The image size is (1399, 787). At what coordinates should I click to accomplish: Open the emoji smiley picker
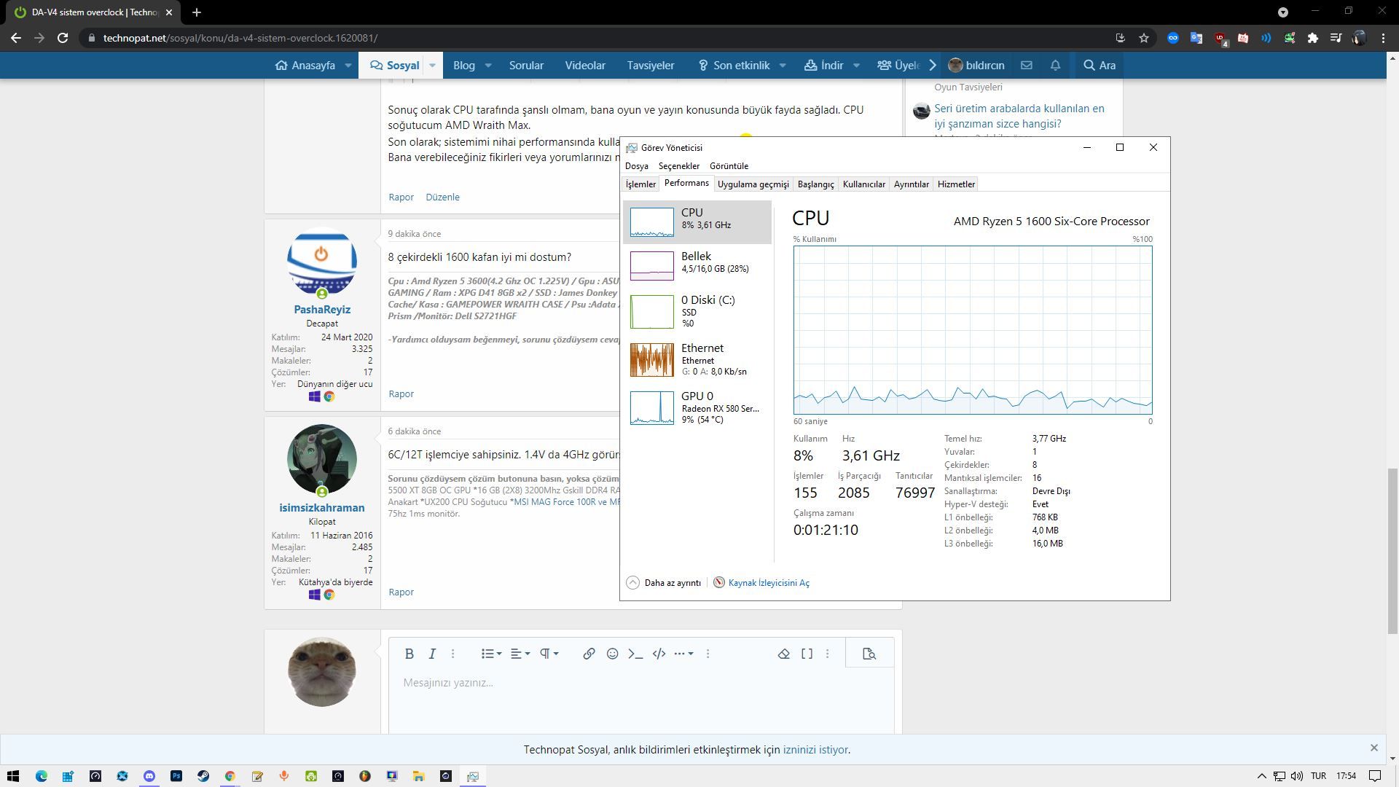tap(612, 654)
